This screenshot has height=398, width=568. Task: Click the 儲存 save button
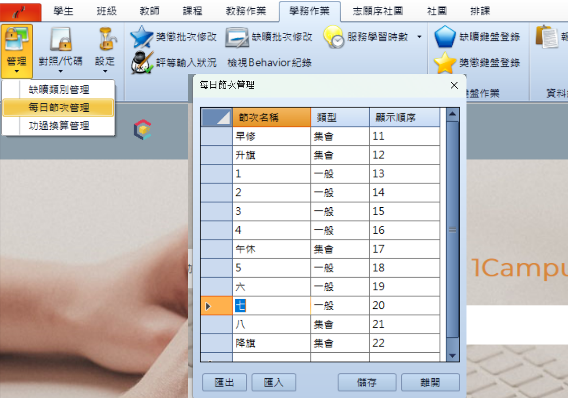point(367,382)
